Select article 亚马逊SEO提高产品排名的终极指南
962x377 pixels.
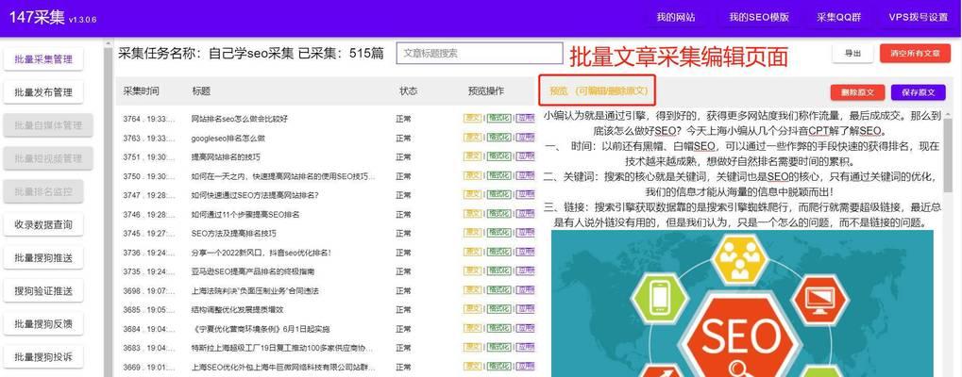pos(253,271)
